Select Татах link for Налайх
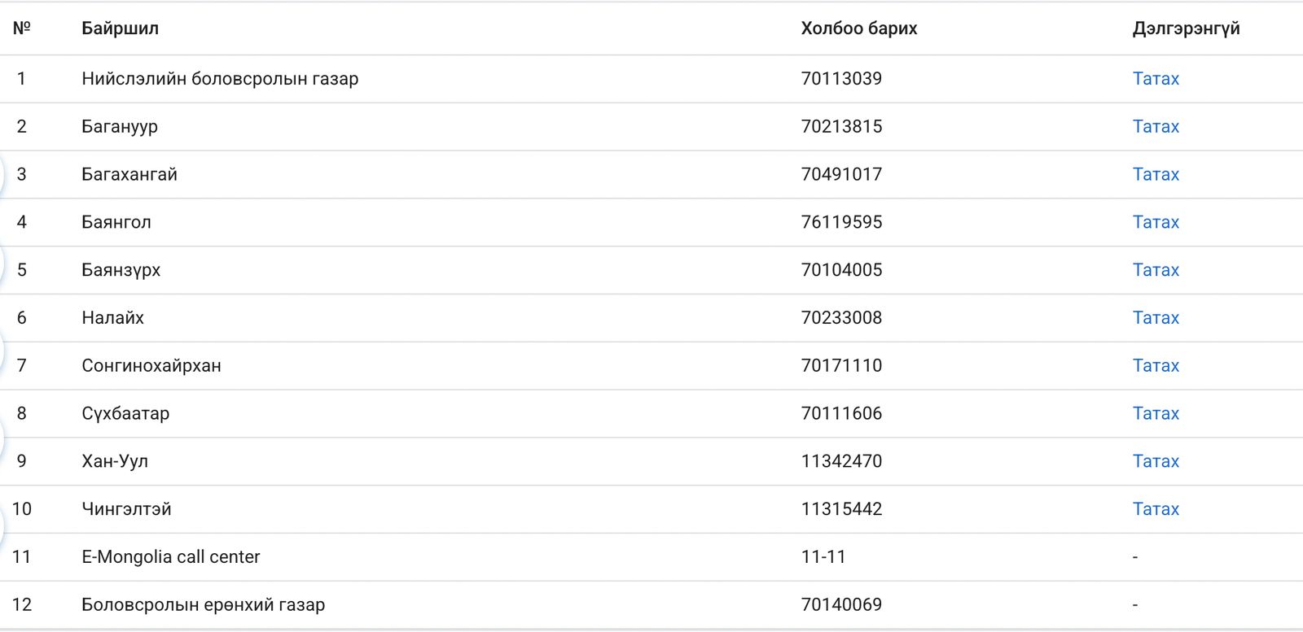Image resolution: width=1303 pixels, height=632 pixels. pos(1156,318)
